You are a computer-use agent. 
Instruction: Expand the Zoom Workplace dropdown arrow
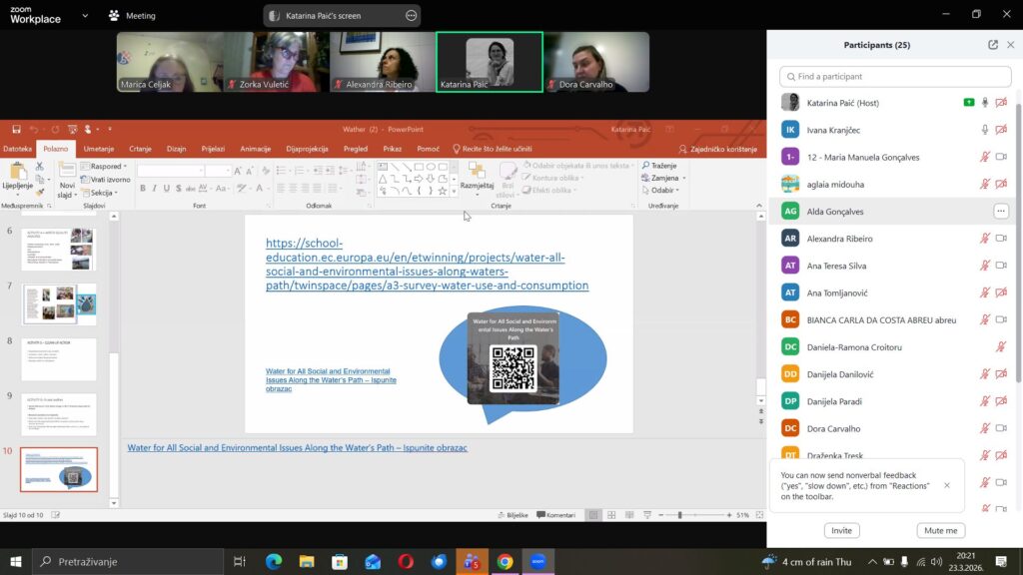tap(84, 16)
